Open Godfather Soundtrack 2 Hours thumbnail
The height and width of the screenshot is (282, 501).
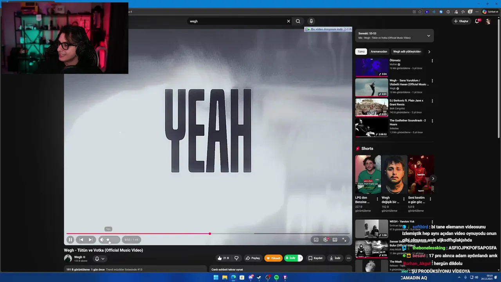371,127
